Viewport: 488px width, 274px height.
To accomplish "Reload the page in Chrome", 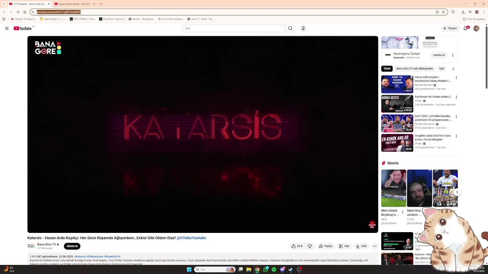I will tap(18, 12).
